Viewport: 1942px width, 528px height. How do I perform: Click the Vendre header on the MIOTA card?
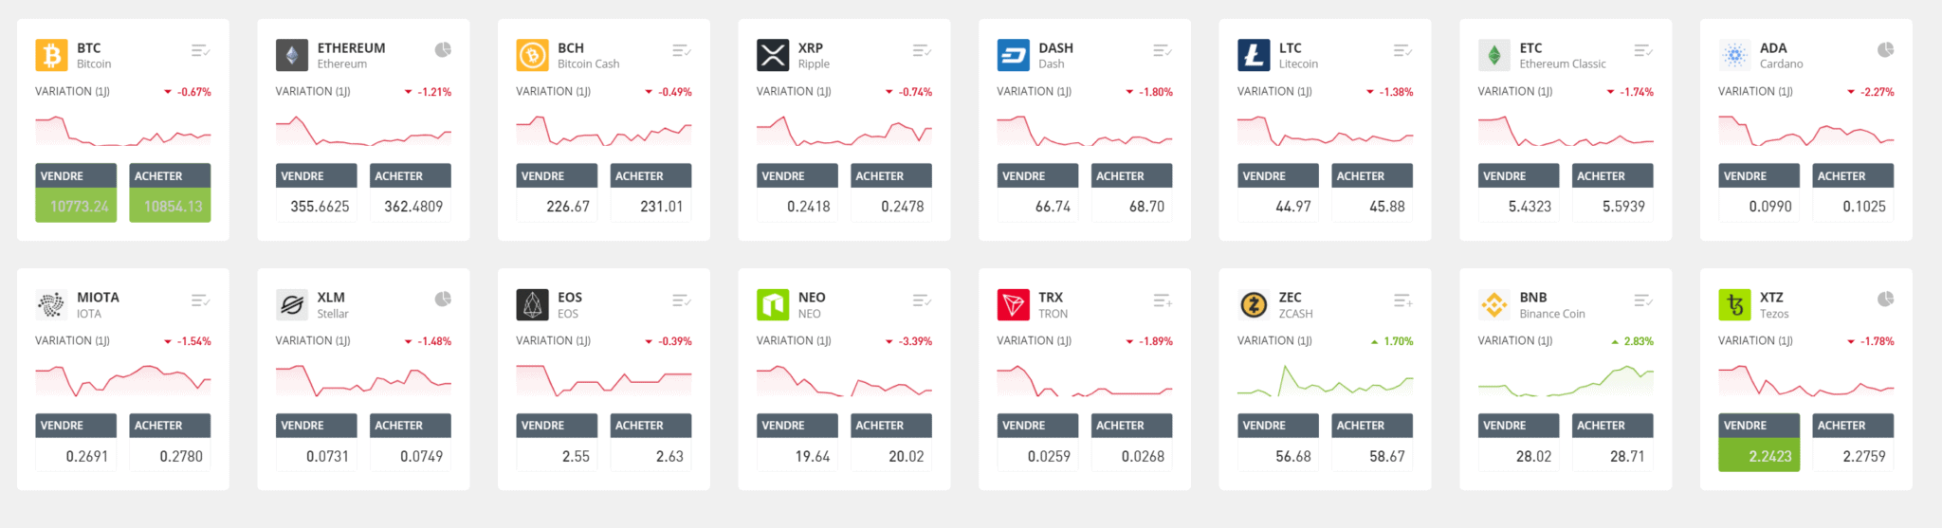click(76, 426)
